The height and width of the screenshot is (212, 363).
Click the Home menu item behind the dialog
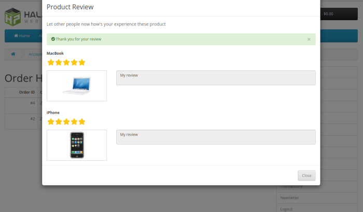click(x=22, y=36)
